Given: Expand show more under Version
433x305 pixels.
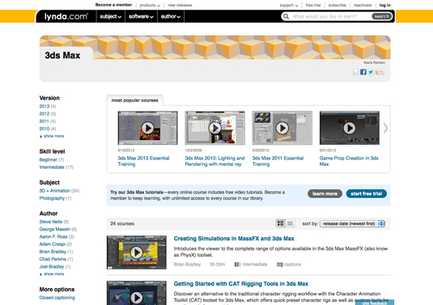Looking at the screenshot, I should pos(52,136).
